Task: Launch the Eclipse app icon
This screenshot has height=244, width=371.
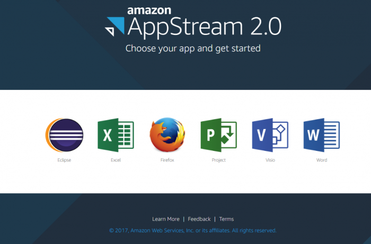Action: coord(64,135)
